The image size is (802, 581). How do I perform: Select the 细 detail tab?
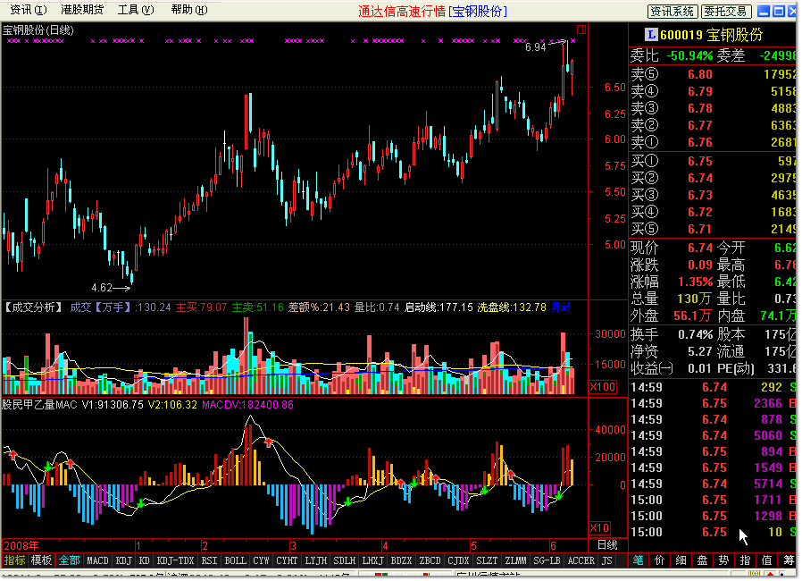click(x=681, y=560)
